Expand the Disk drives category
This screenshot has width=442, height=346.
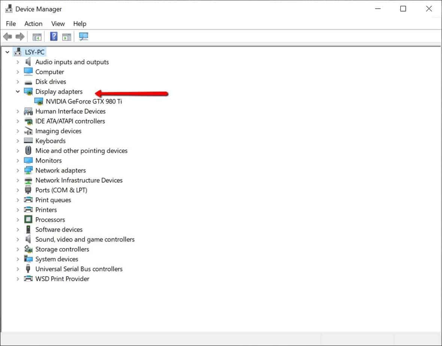(x=18, y=82)
